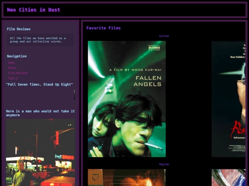Click the partially visible red-titled poster
This screenshot has width=249, height=186.
click(228, 99)
